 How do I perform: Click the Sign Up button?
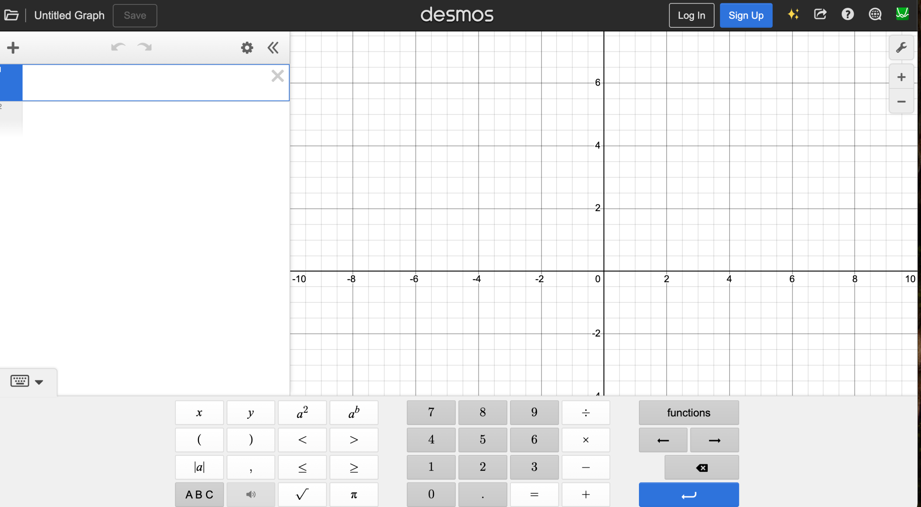coord(746,15)
